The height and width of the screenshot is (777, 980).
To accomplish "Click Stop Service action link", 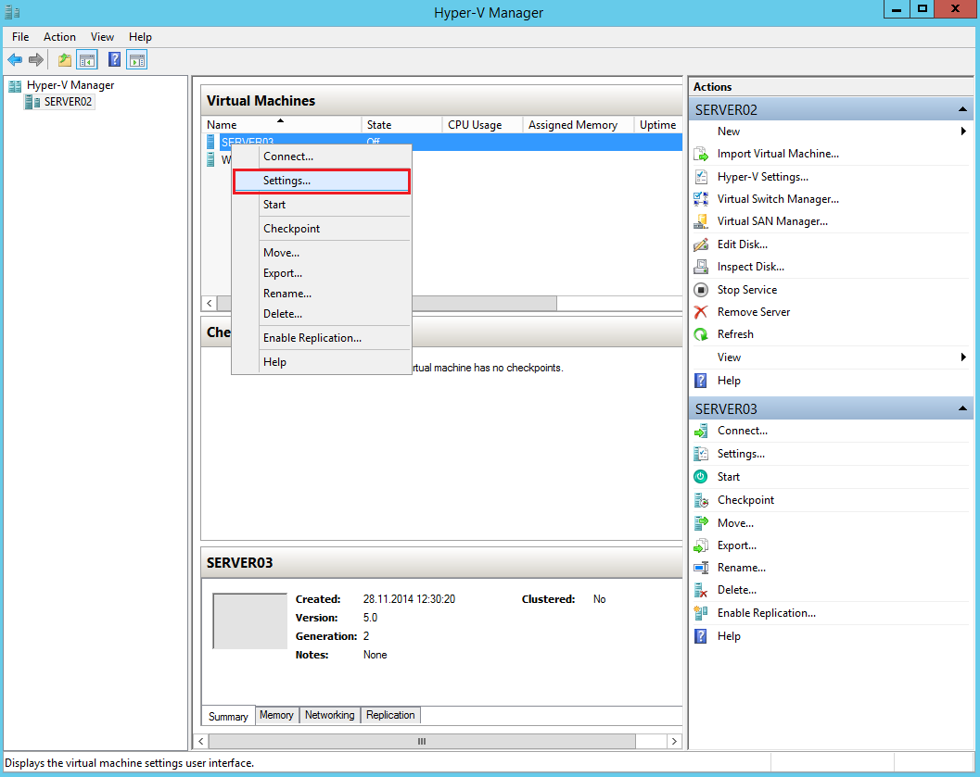I will point(747,290).
